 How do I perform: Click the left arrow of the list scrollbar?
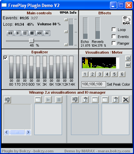7,132
